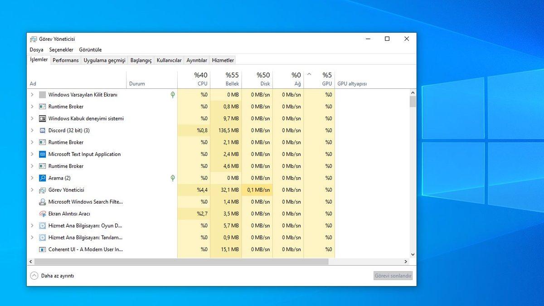Image resolution: width=544 pixels, height=306 pixels.
Task: Switch to the Başlangıç tab
Action: (x=141, y=60)
